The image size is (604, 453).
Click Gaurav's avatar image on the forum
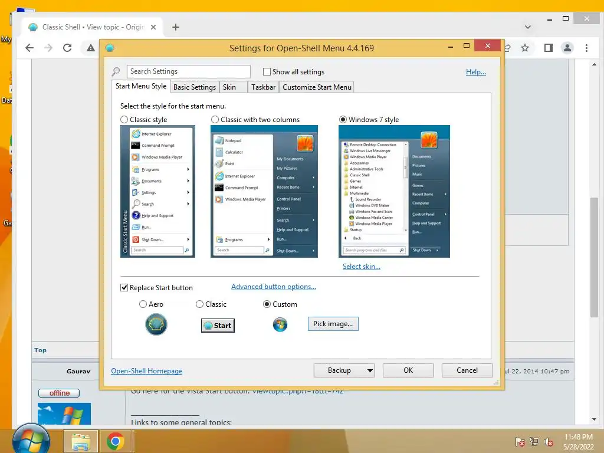(64, 413)
